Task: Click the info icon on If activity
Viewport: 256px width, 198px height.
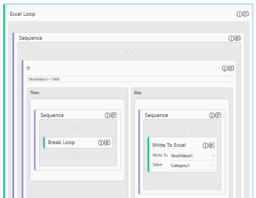Action: coord(224,69)
